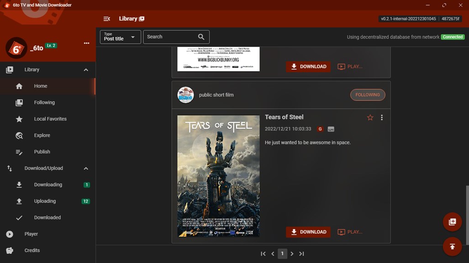Viewport: 469px width, 263px height.
Task: Toggle the FOLLOWING button for public short film
Action: [368, 95]
